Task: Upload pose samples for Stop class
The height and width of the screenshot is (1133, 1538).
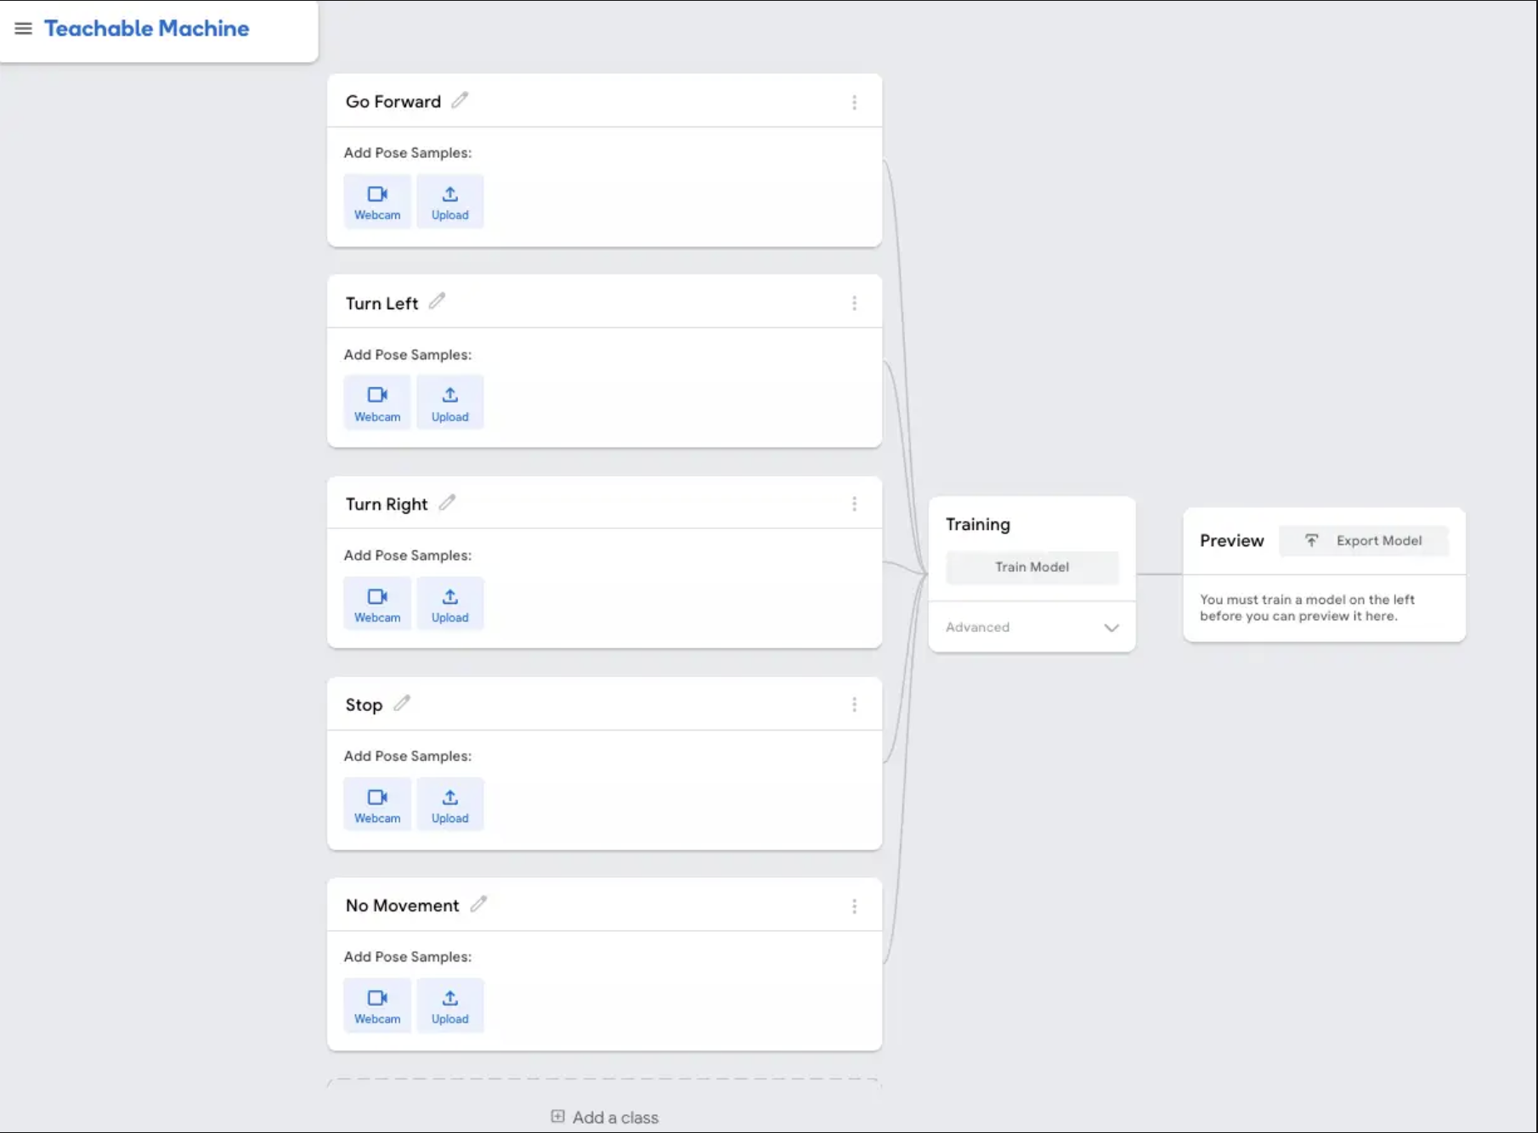Action: coord(450,804)
